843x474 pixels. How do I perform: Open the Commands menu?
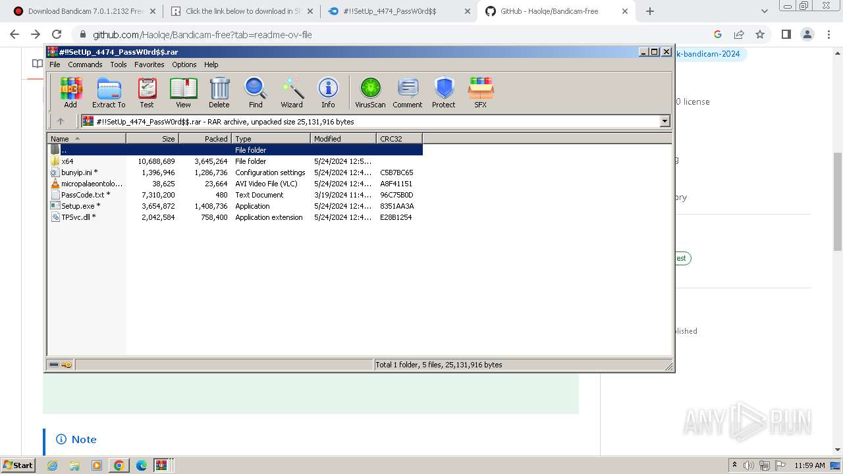85,65
